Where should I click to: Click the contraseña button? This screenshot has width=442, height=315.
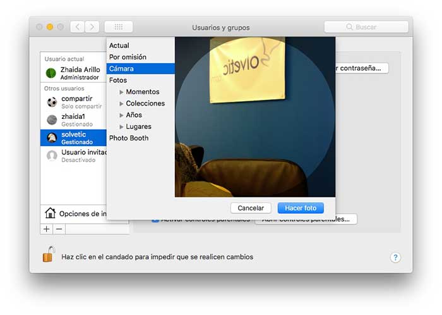pyautogui.click(x=362, y=68)
